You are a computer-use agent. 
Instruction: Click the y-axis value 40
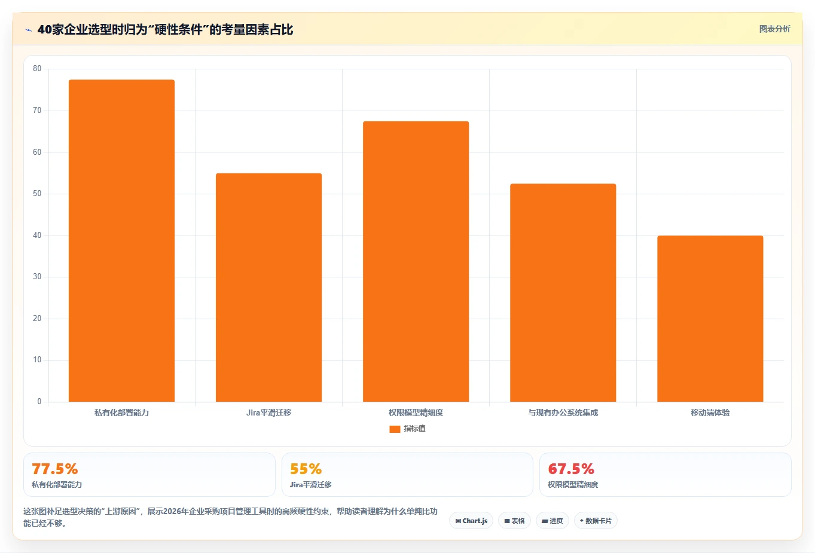pos(37,236)
